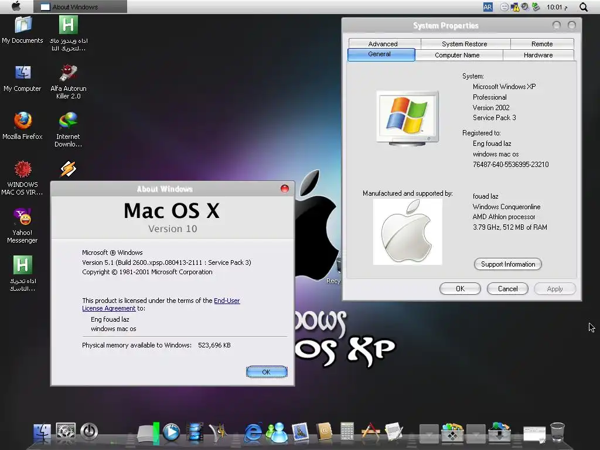Viewport: 600px width, 450px height.
Task: Open the Trash can in the dock
Action: click(x=558, y=432)
